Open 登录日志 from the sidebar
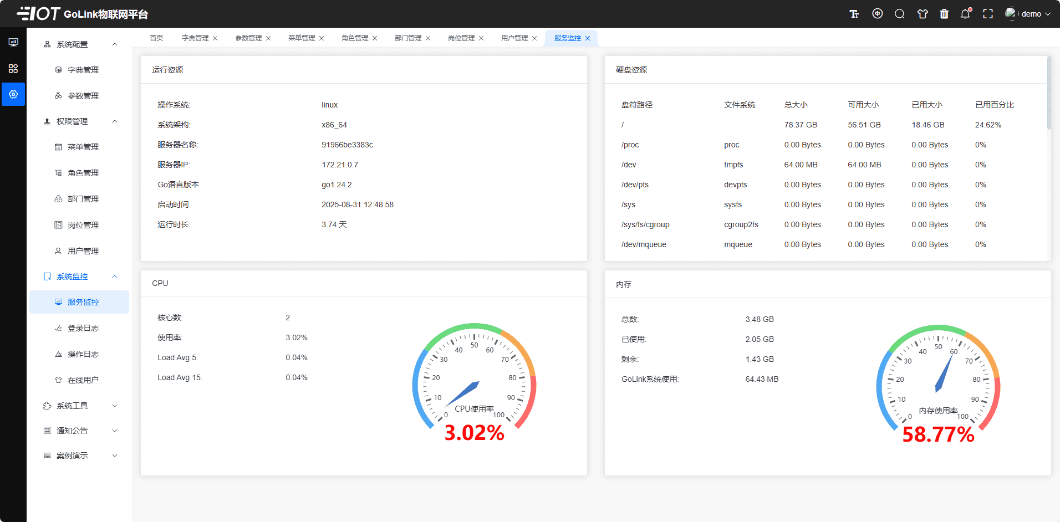1060x522 pixels. click(83, 327)
